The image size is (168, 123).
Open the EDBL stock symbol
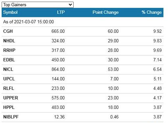point(9,60)
